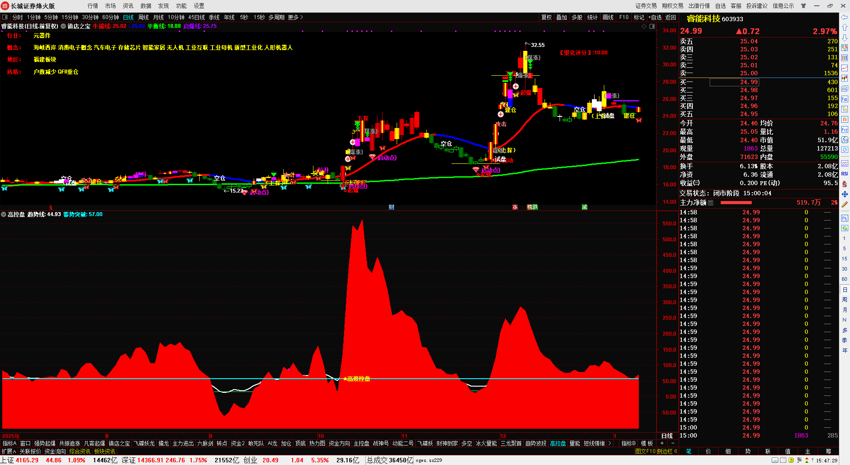Collapse the 侧边栏 sidebar panel

tap(667, 451)
